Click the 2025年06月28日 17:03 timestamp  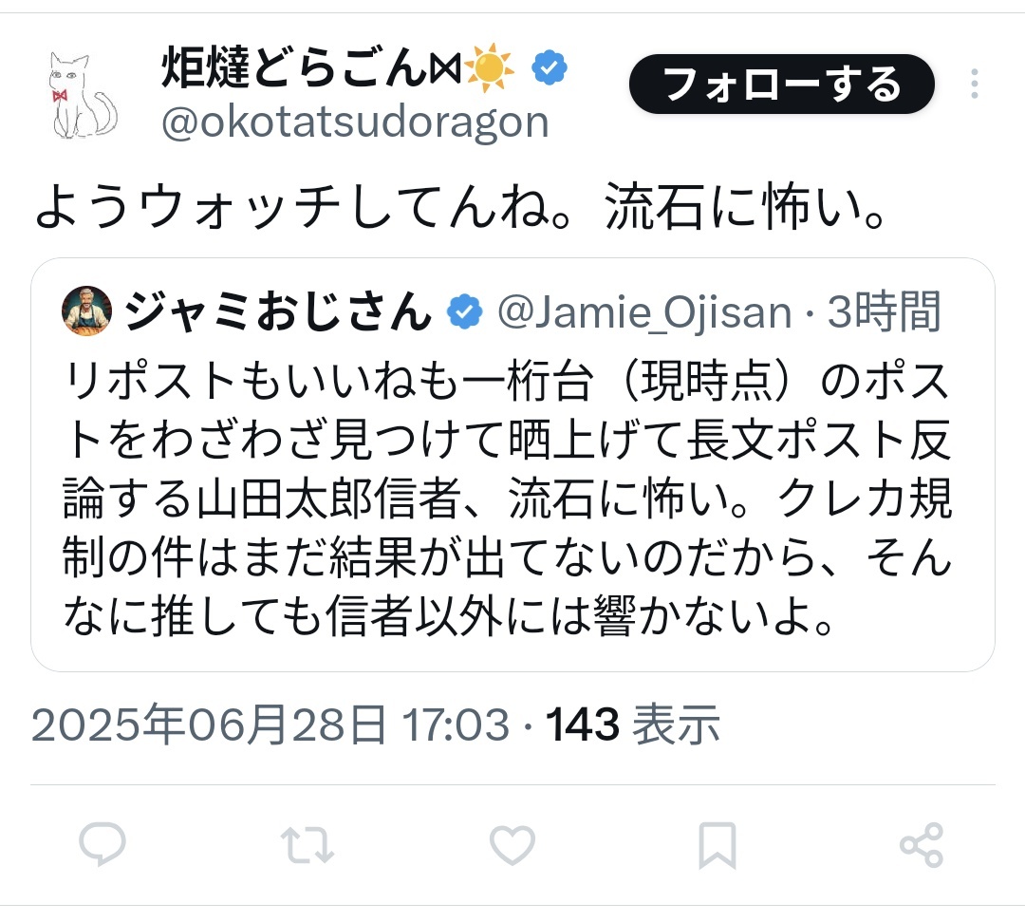pos(270,724)
